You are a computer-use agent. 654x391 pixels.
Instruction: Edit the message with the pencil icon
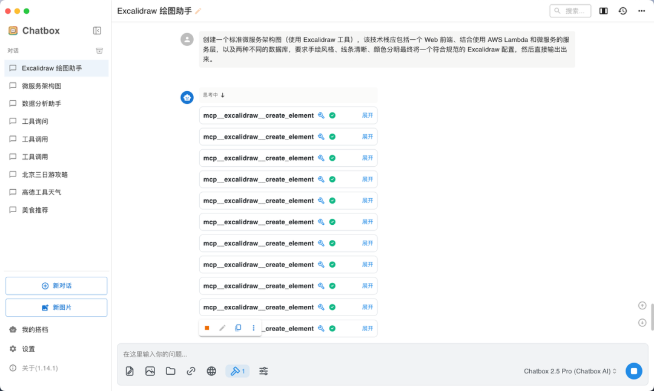point(222,328)
